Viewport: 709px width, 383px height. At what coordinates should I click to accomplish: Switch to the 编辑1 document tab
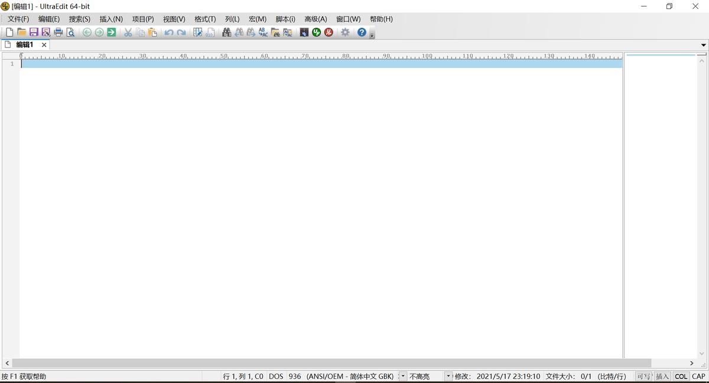click(25, 44)
